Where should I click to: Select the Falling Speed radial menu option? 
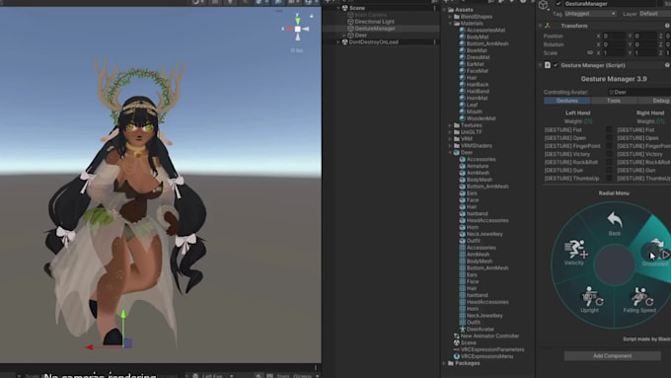coord(639,300)
